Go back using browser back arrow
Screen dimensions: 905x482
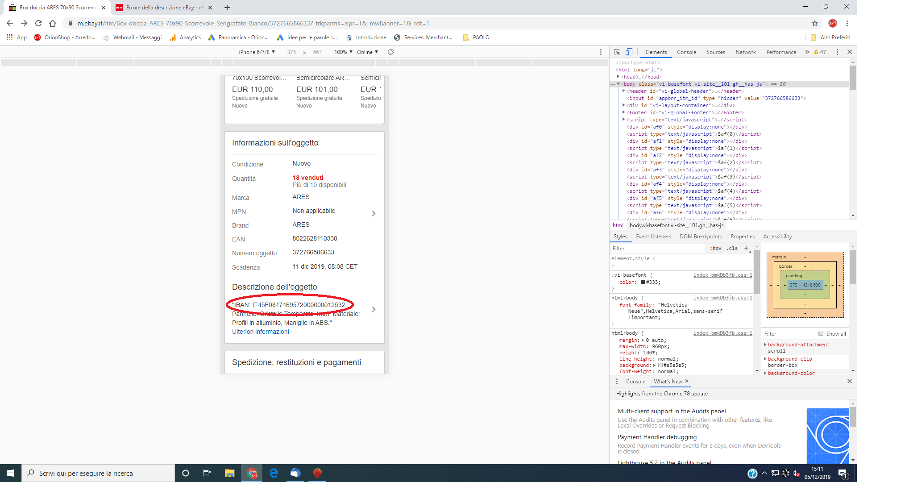pos(10,23)
